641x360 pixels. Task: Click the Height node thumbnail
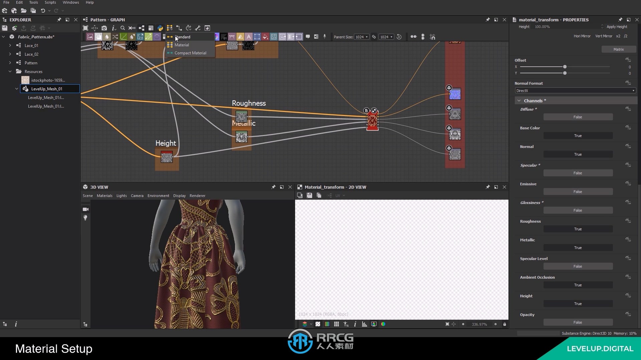167,157
